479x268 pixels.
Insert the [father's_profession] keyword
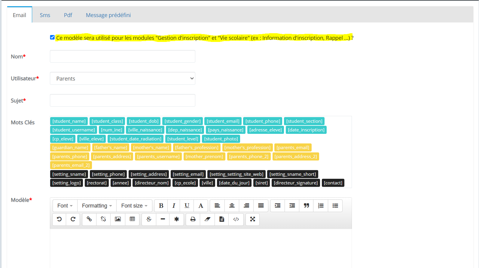(197, 148)
